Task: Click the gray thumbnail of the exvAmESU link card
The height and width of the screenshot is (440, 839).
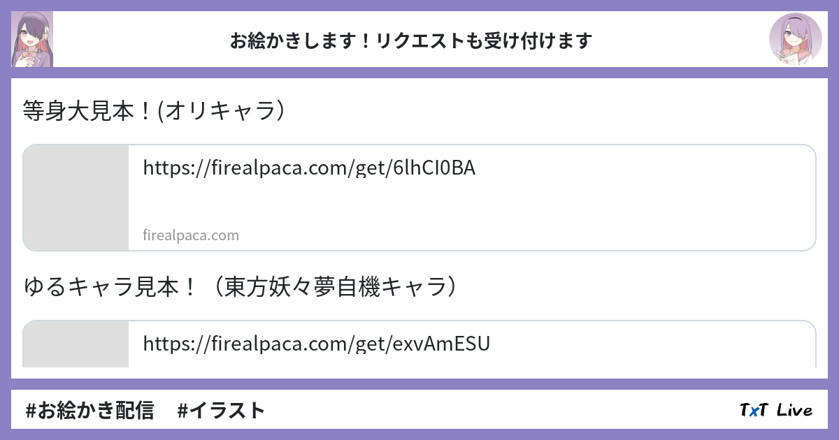Action: coord(76,344)
